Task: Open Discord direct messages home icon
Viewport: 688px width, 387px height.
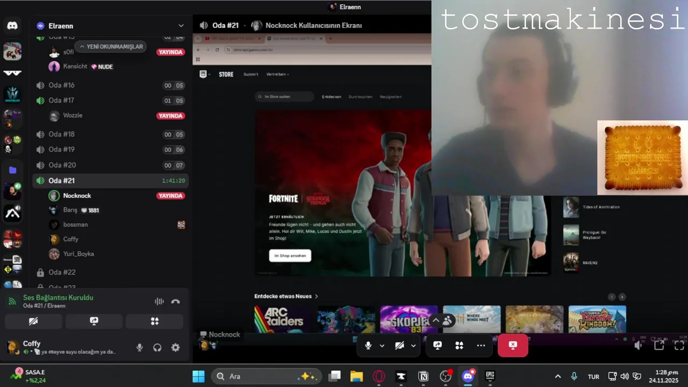Action: [x=12, y=25]
